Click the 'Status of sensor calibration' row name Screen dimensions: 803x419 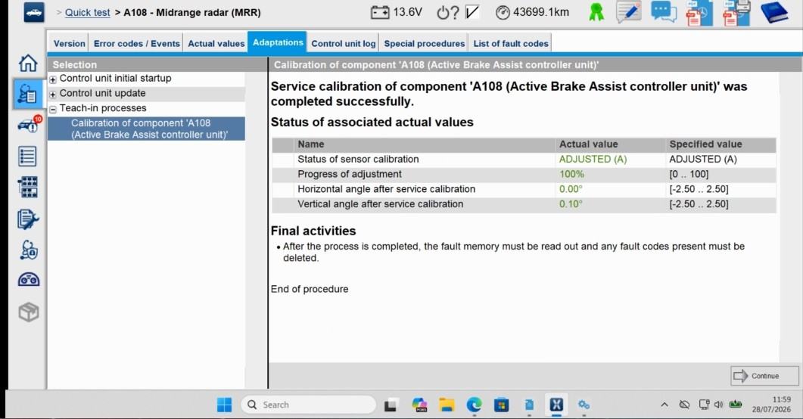point(358,159)
